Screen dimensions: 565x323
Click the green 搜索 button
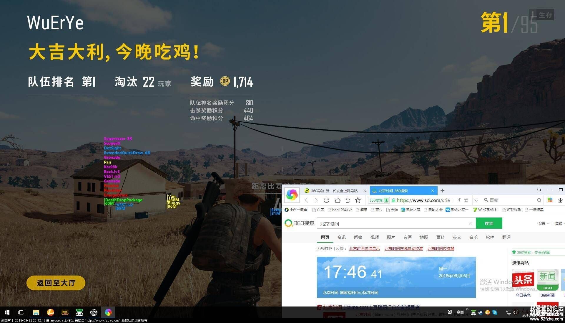point(489,223)
